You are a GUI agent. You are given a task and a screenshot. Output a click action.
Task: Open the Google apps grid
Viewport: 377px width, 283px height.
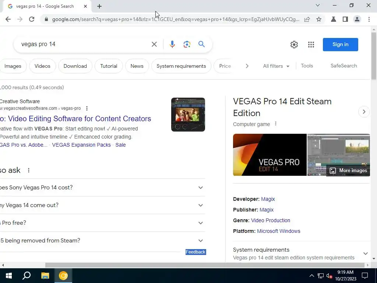311,45
